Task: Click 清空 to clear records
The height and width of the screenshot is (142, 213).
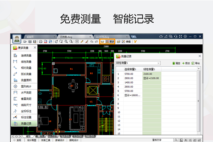Action: click(x=176, y=63)
